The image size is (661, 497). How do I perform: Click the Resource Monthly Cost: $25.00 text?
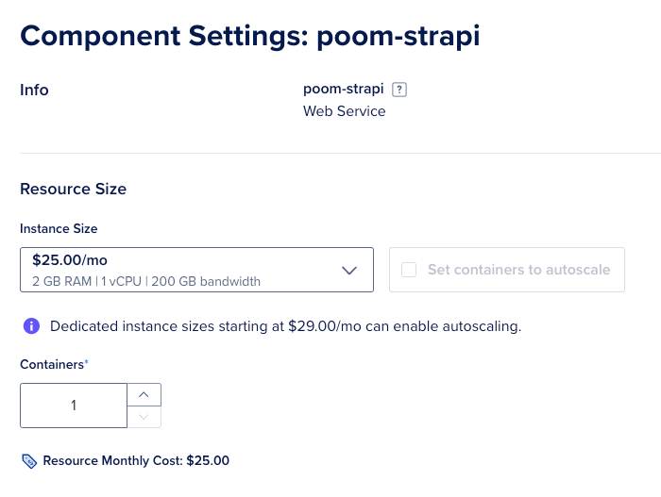pyautogui.click(x=136, y=461)
